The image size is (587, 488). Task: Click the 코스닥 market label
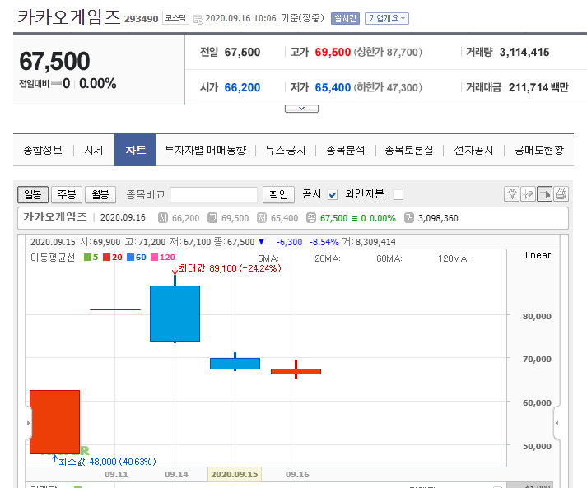(x=175, y=18)
